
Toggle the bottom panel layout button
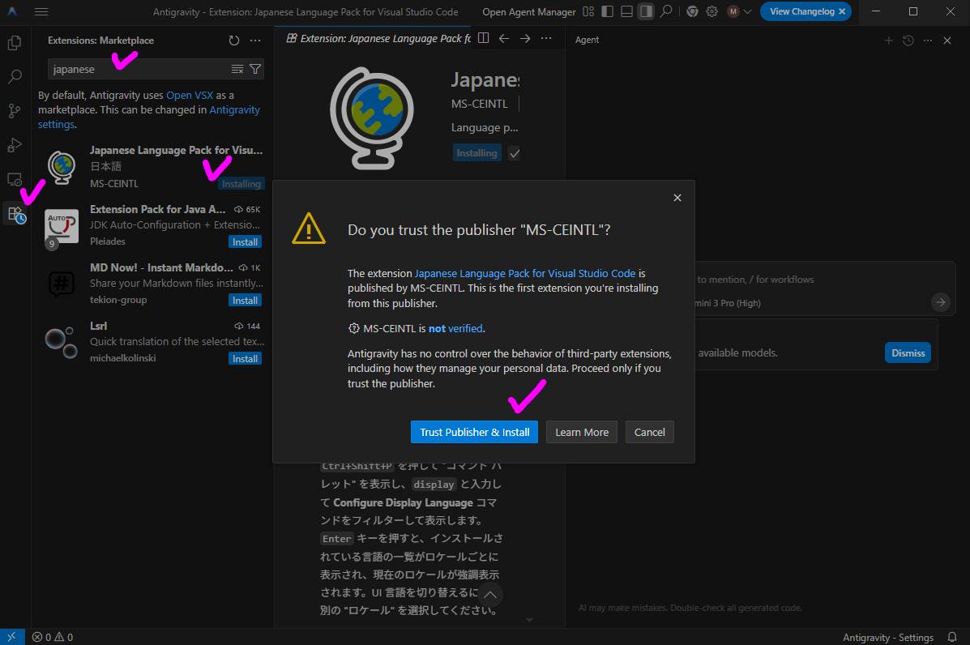[x=626, y=11]
